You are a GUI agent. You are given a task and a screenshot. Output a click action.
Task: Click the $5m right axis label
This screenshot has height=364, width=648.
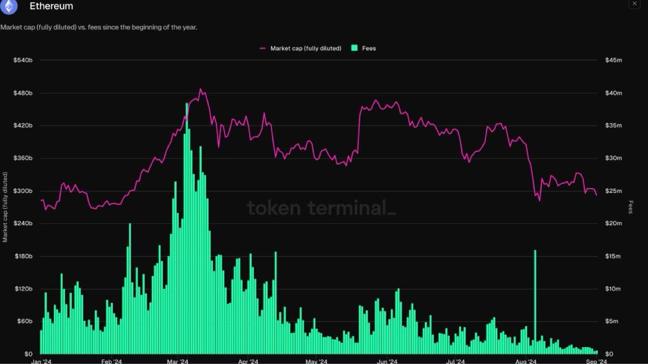[611, 321]
